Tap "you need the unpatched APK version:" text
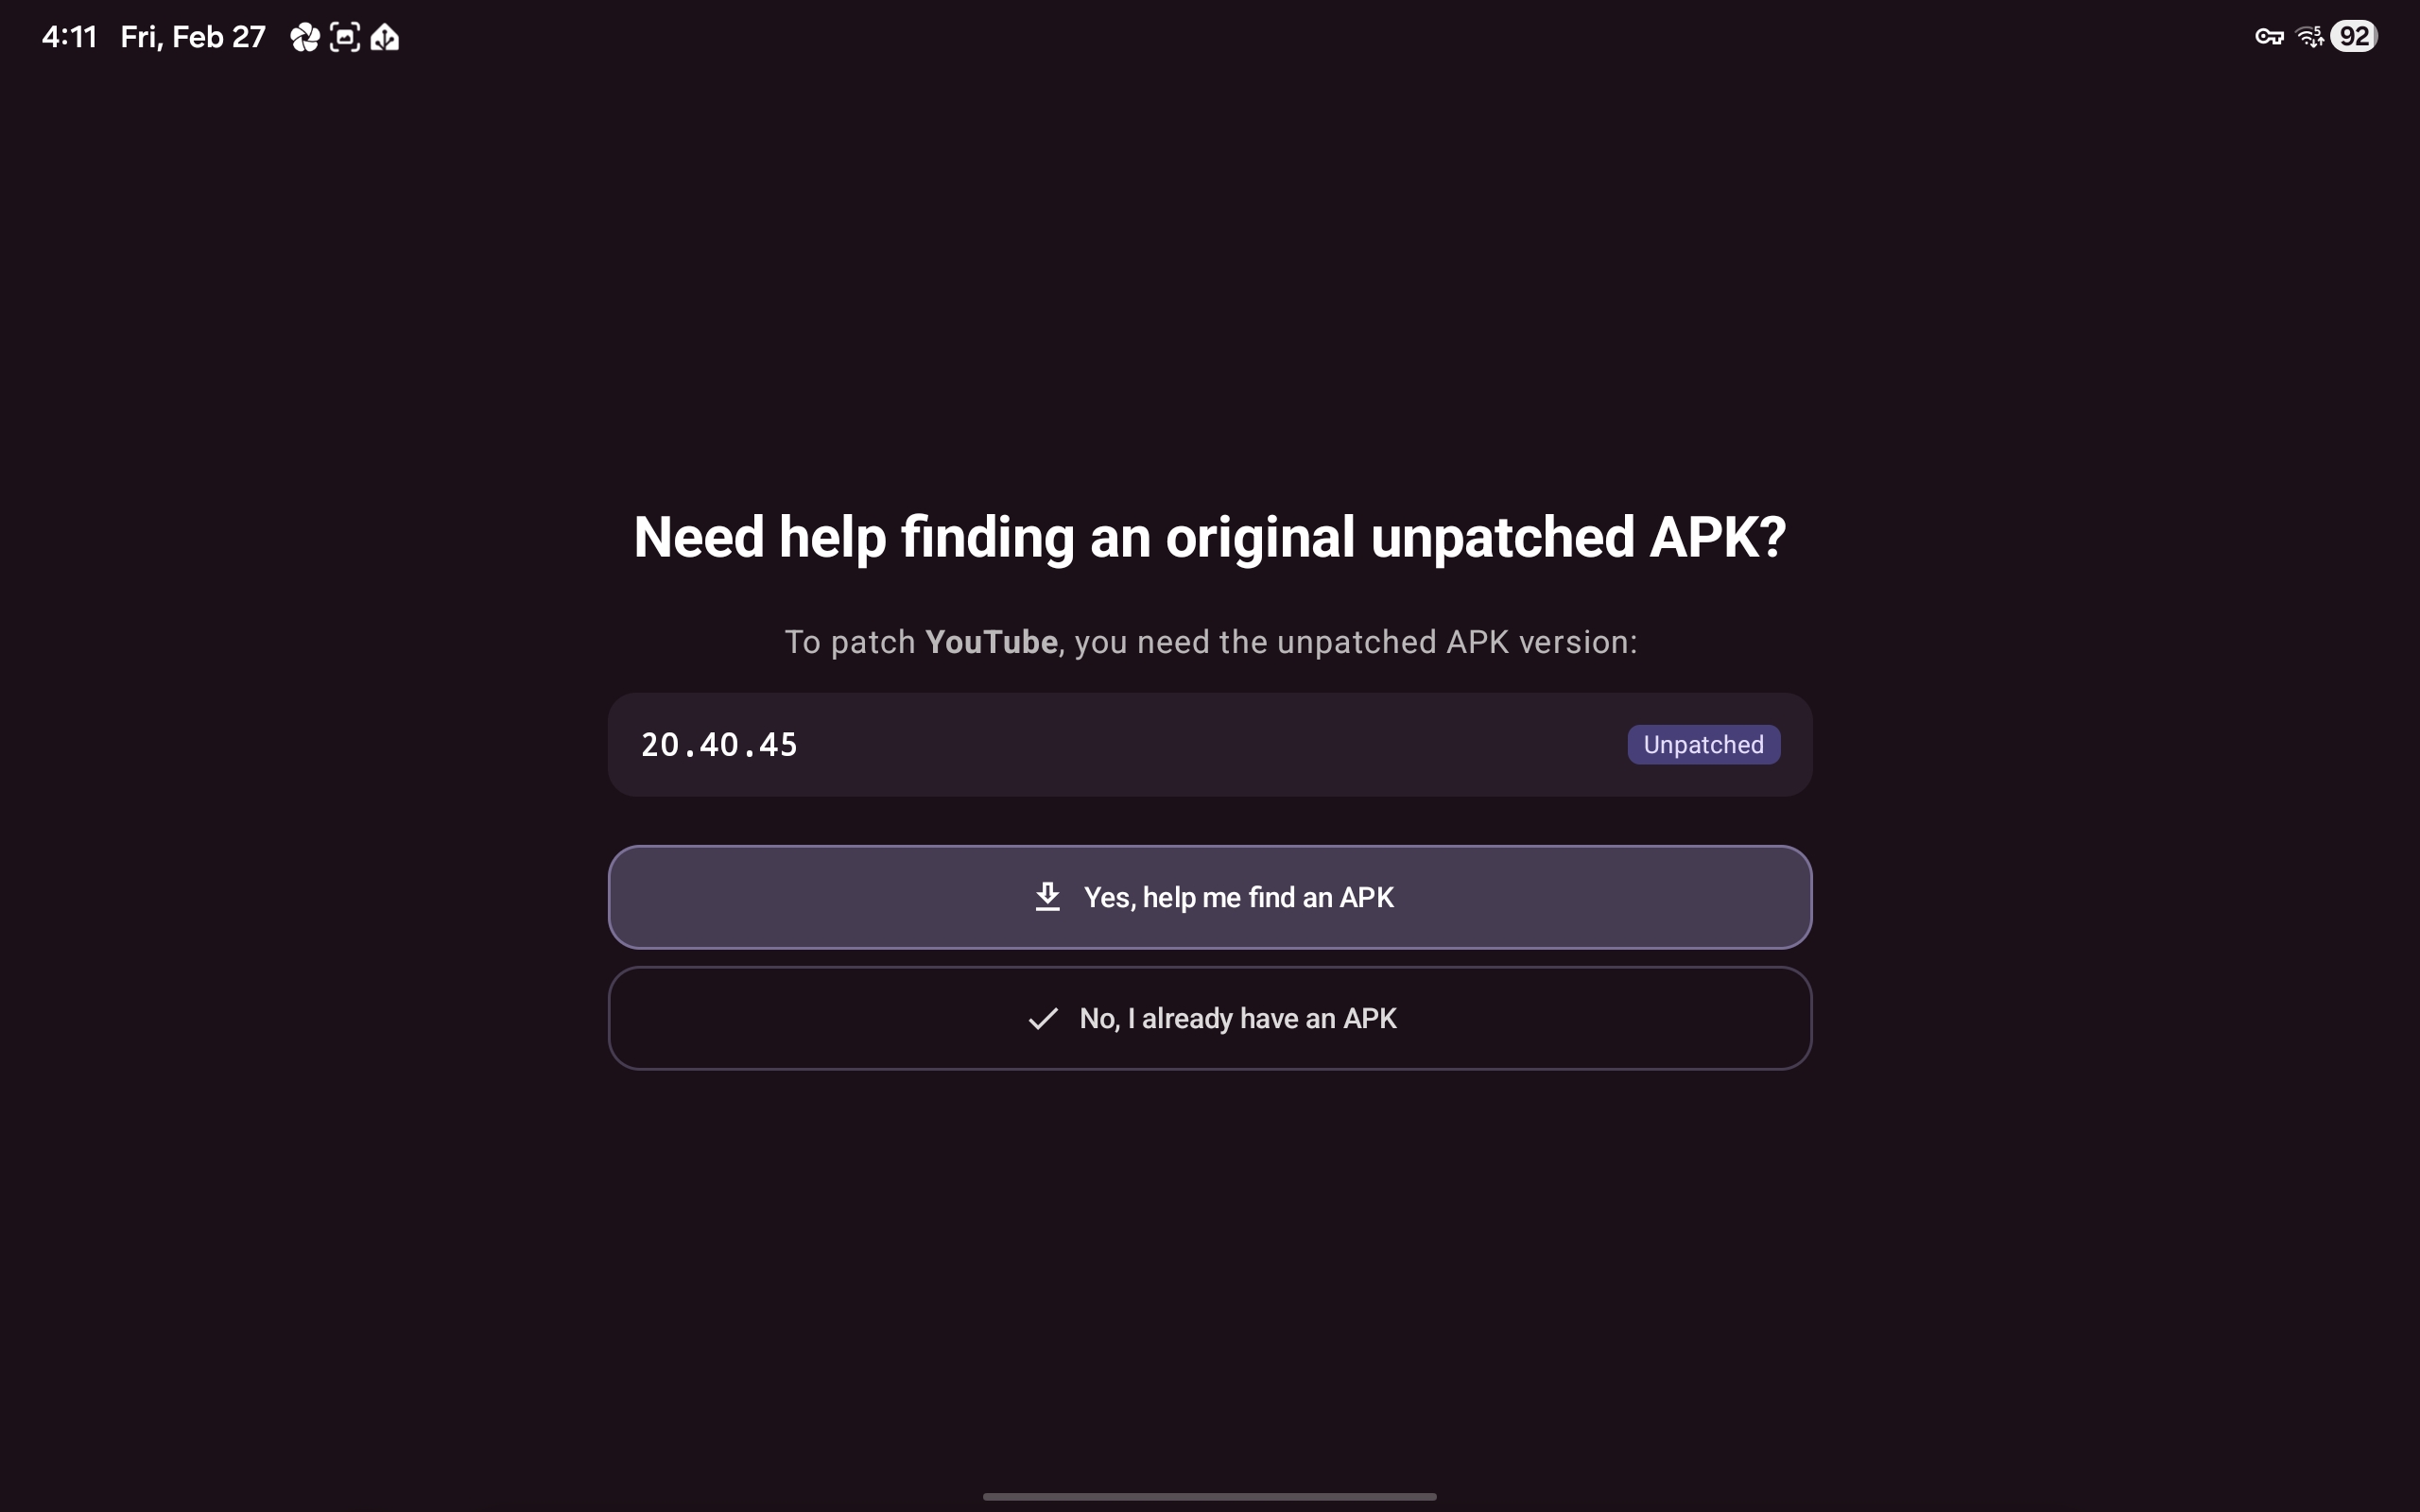 pyautogui.click(x=1356, y=642)
